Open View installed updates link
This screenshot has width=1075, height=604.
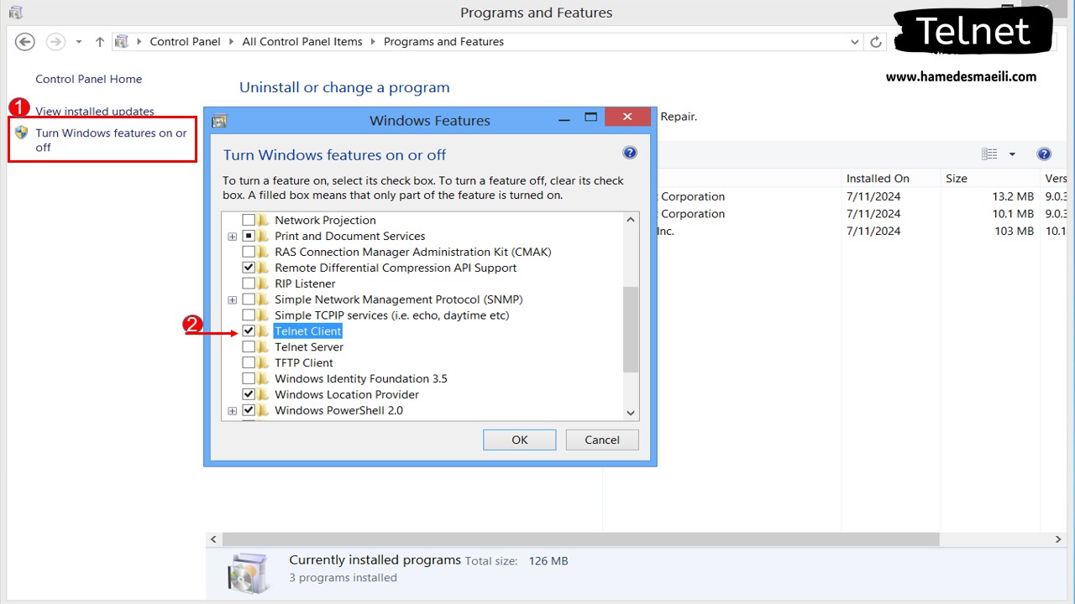pyautogui.click(x=95, y=111)
